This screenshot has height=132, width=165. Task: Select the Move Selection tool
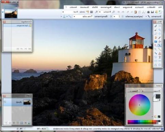tap(156, 30)
